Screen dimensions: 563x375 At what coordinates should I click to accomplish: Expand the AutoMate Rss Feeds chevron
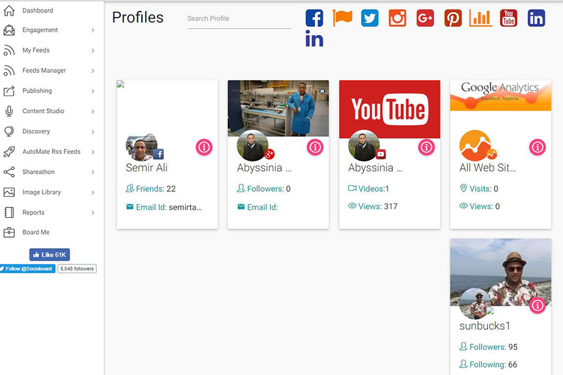point(93,152)
